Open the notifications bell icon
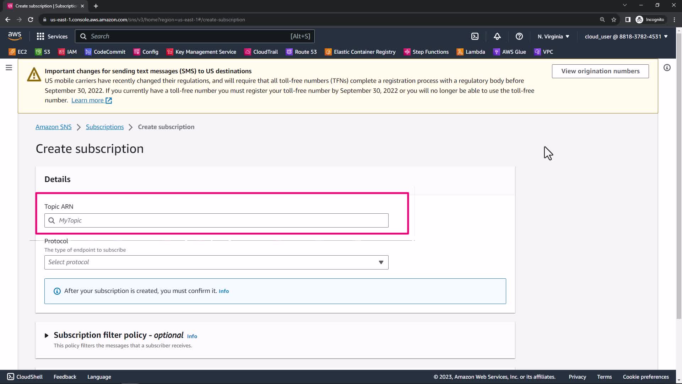 [x=497, y=36]
